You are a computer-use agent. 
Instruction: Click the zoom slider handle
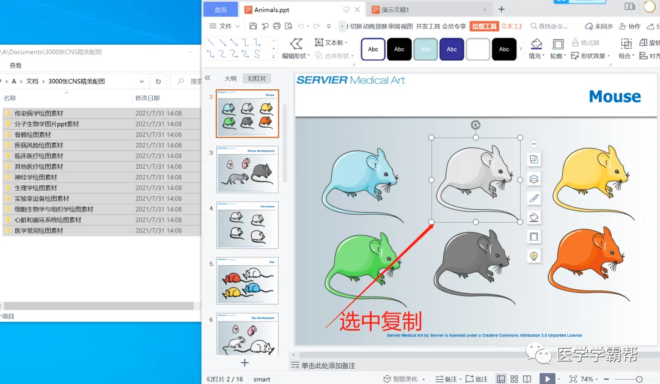click(639, 379)
